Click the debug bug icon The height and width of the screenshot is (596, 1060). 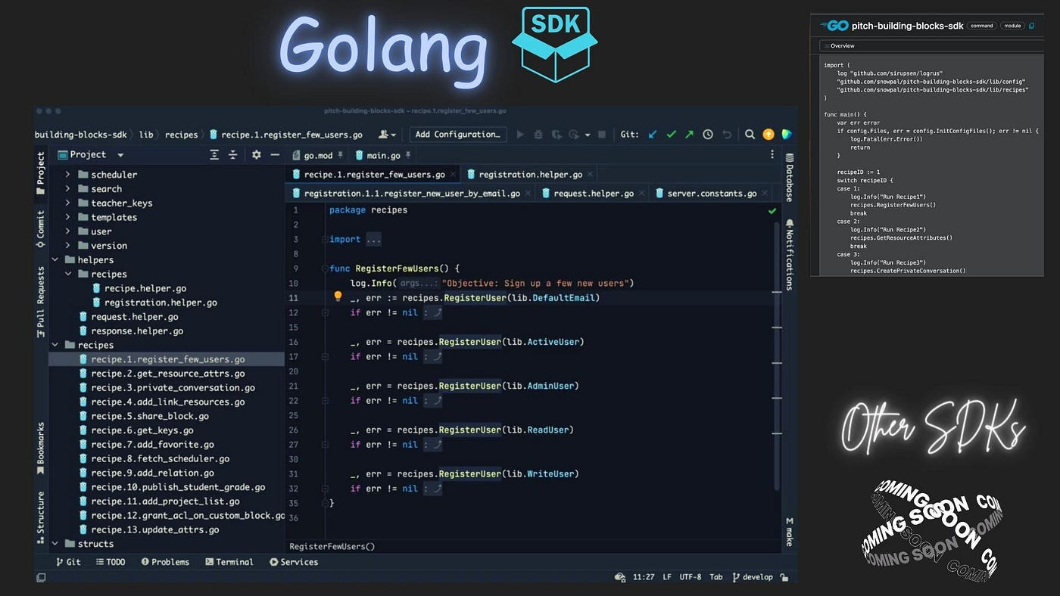coord(538,135)
